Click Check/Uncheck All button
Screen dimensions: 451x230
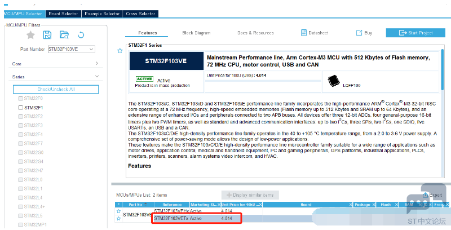click(x=56, y=89)
